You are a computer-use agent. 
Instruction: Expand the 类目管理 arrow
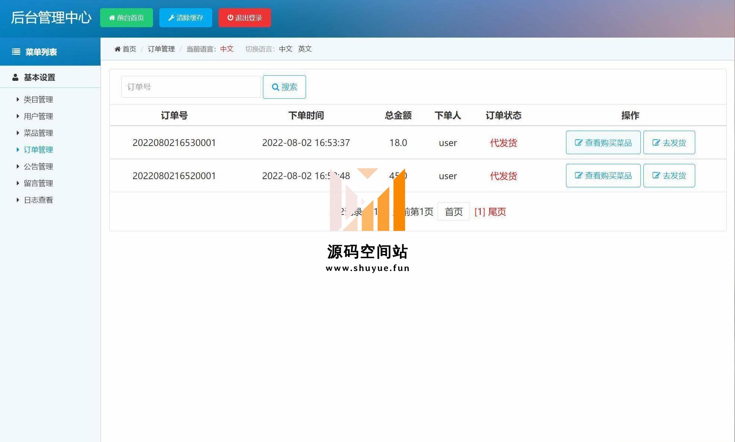(x=17, y=99)
